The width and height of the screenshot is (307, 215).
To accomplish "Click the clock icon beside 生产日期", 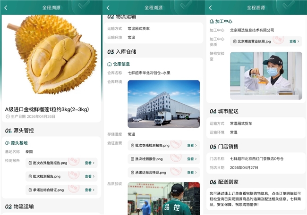I will click(x=8, y=116).
